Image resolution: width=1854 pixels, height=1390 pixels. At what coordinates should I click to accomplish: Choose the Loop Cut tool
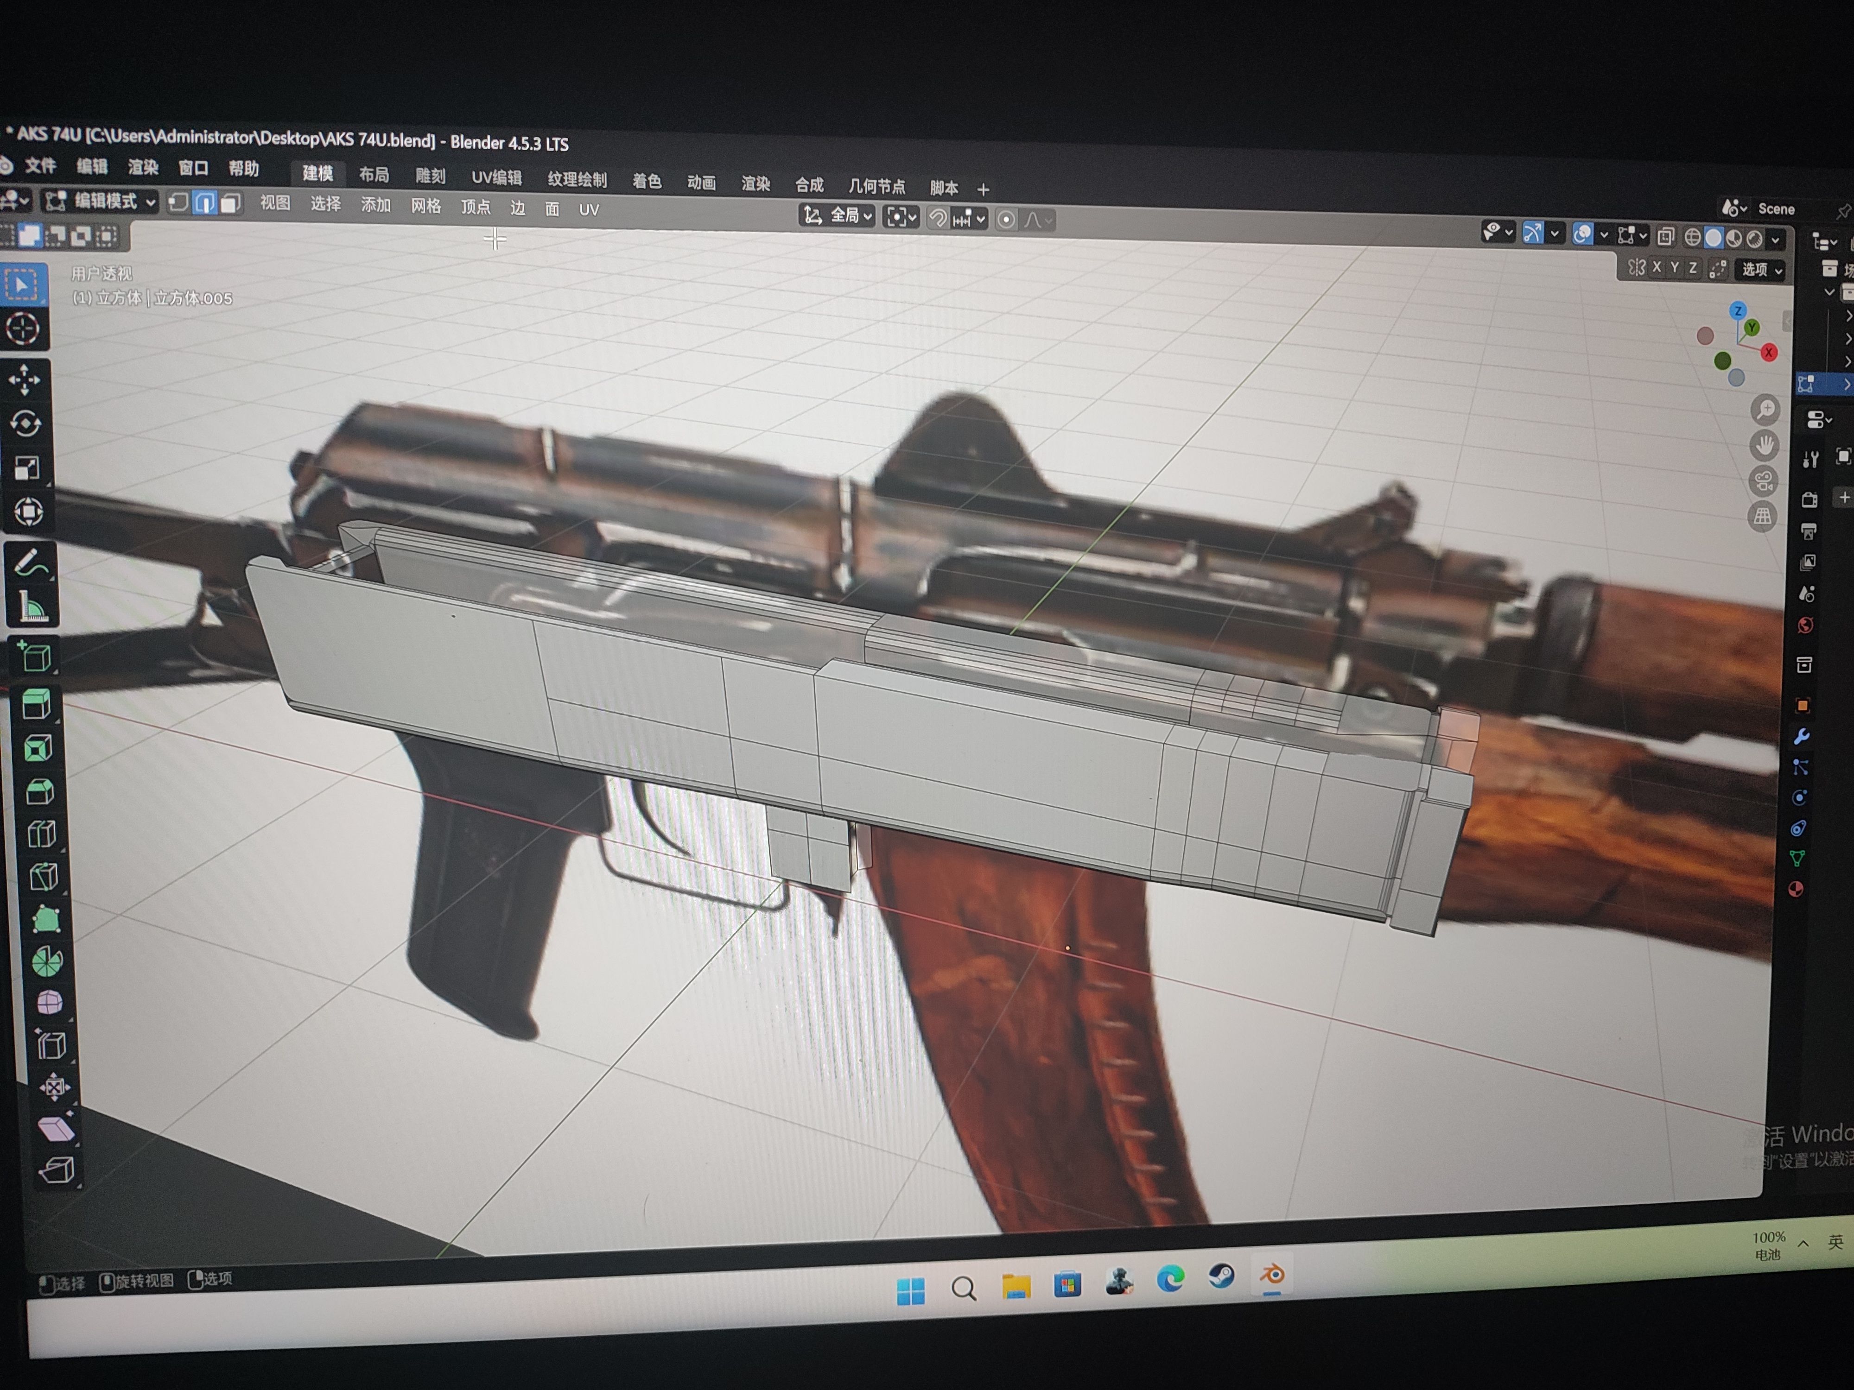41,834
